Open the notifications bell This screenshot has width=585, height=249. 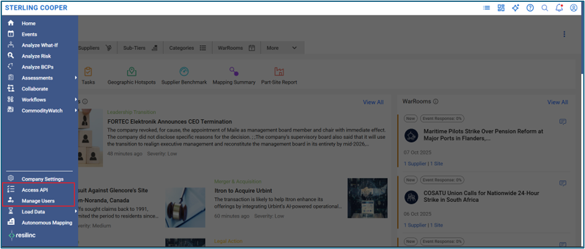pyautogui.click(x=559, y=8)
